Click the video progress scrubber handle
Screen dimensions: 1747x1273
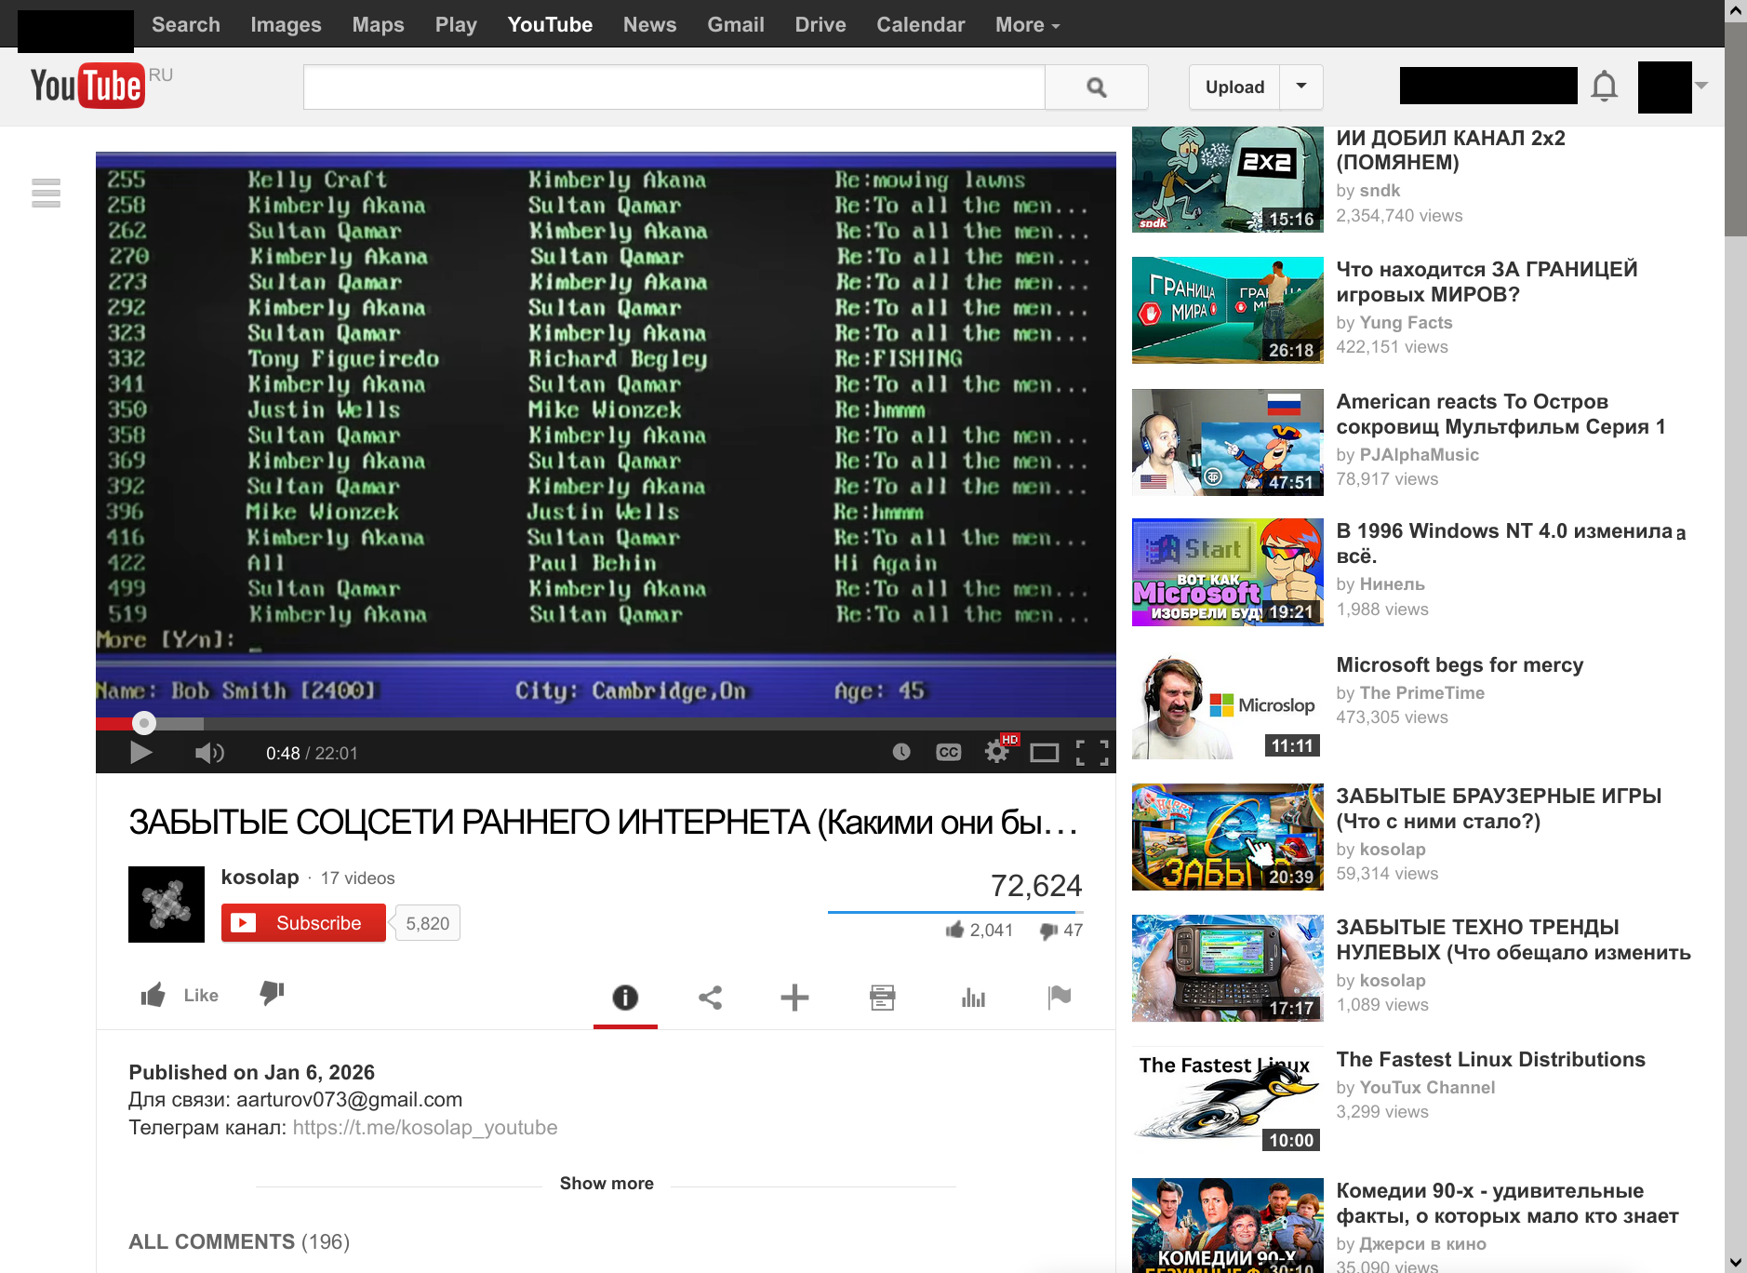[x=143, y=723]
